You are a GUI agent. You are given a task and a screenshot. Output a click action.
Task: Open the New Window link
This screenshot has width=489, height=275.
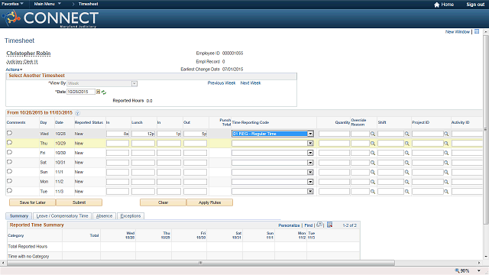(x=457, y=32)
